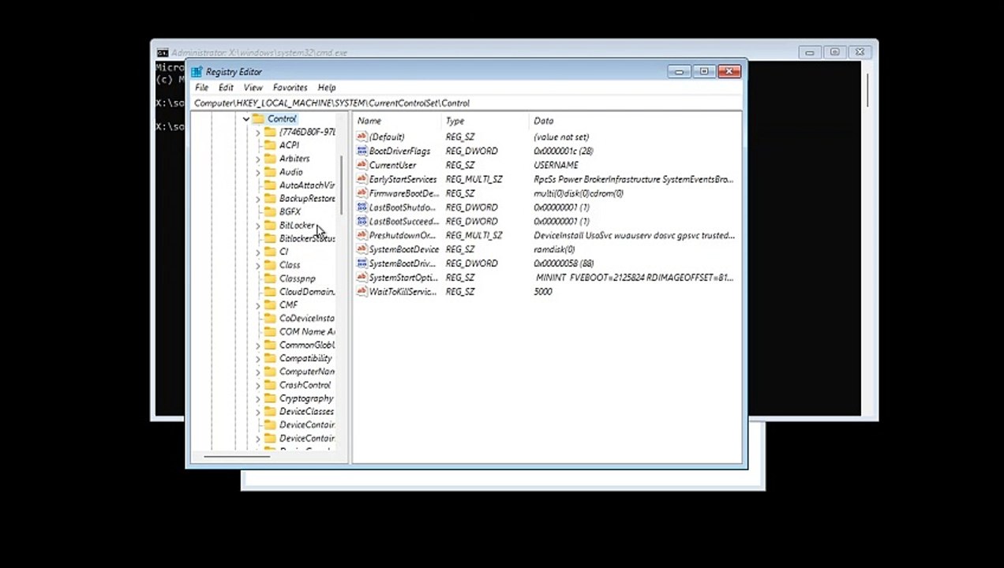Click the EarlyStartServices multi-string icon
The width and height of the screenshot is (1004, 568).
pos(362,179)
